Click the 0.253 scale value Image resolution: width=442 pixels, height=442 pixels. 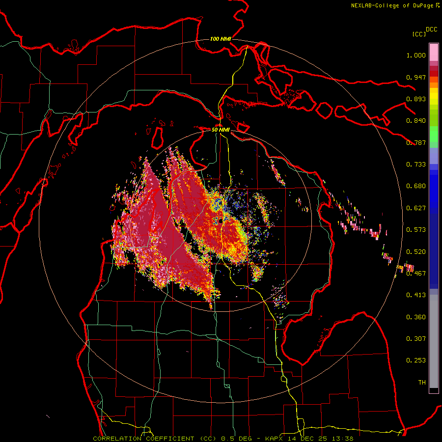(x=416, y=360)
